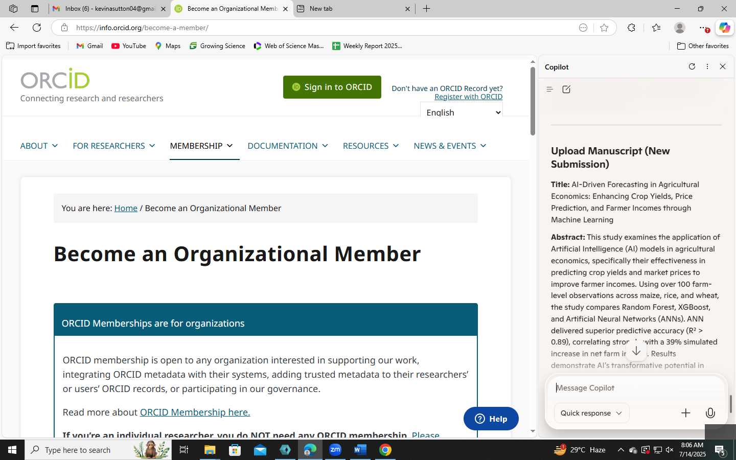Click the browser Back arrow
Image resolution: width=736 pixels, height=460 pixels.
pyautogui.click(x=14, y=28)
